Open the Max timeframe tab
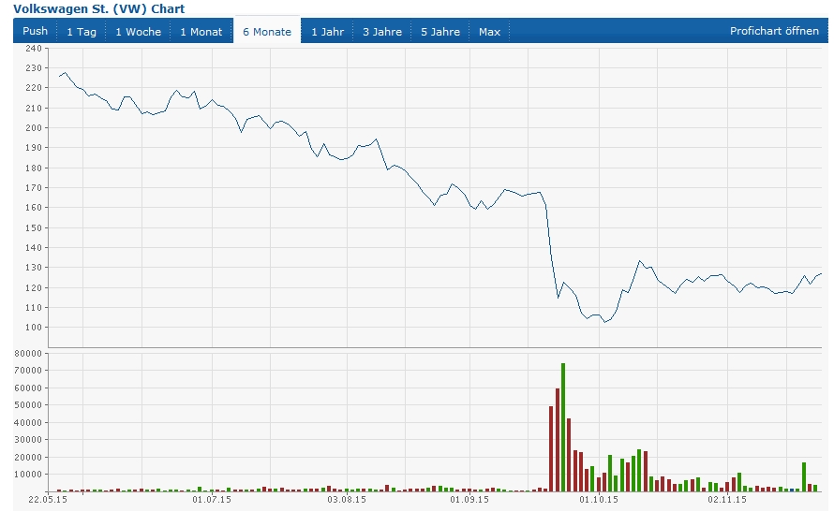This screenshot has height=512, width=834. [489, 31]
